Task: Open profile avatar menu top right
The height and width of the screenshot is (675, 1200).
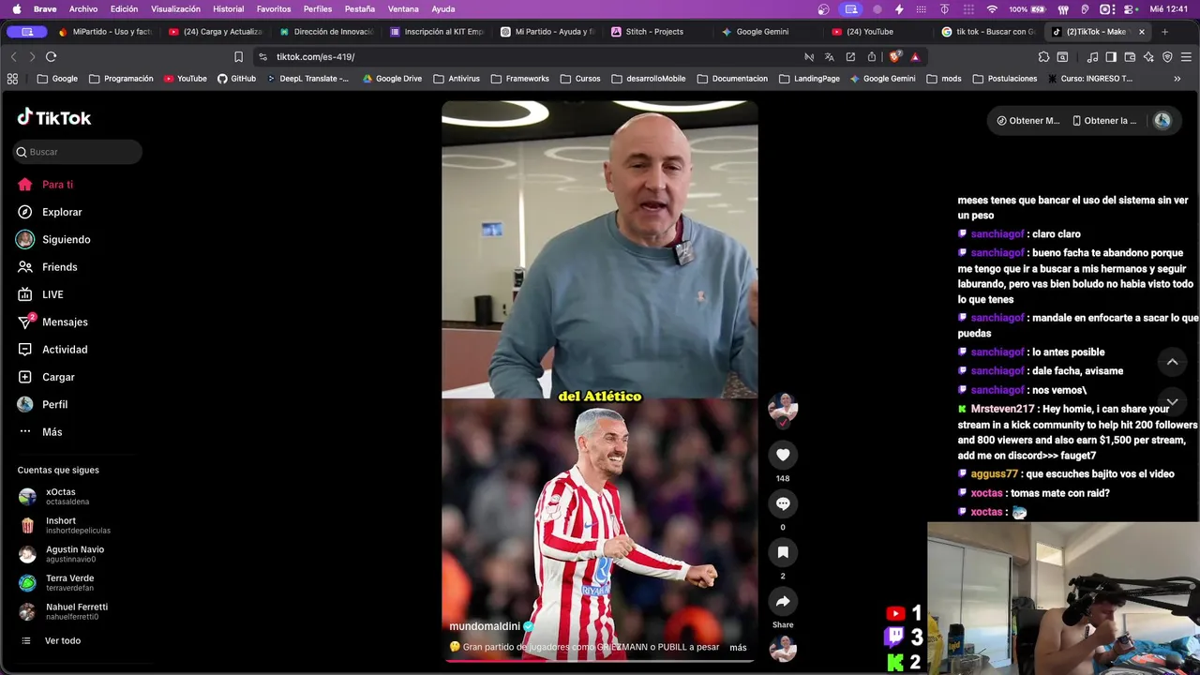Action: point(1162,120)
